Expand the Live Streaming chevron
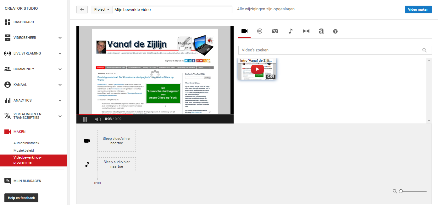The width and height of the screenshot is (438, 205). pyautogui.click(x=60, y=54)
